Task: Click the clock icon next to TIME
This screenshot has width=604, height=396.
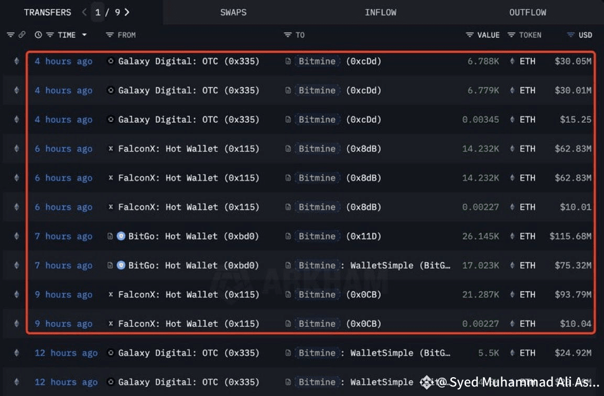Action: (x=38, y=35)
